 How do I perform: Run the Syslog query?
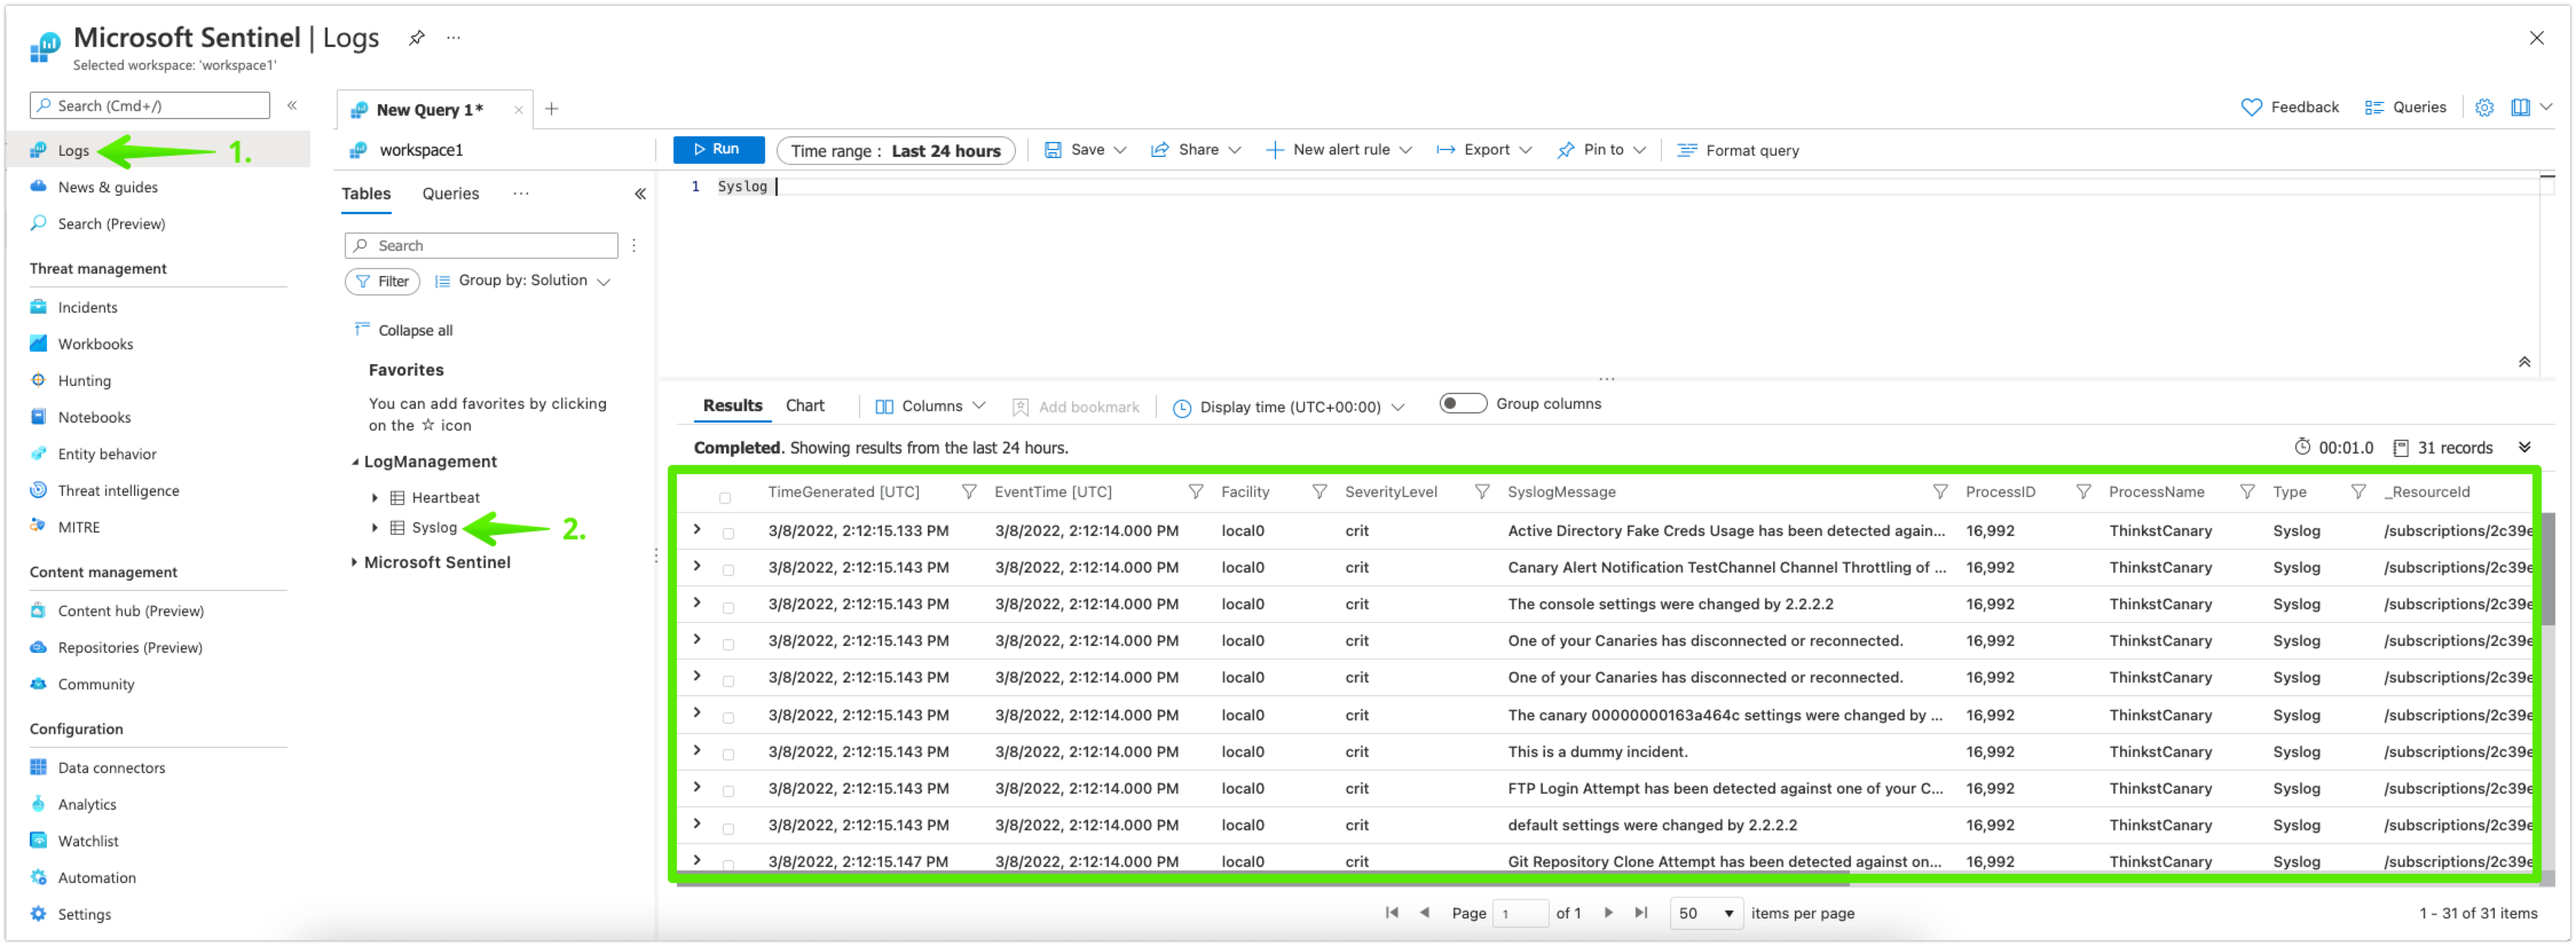[718, 149]
